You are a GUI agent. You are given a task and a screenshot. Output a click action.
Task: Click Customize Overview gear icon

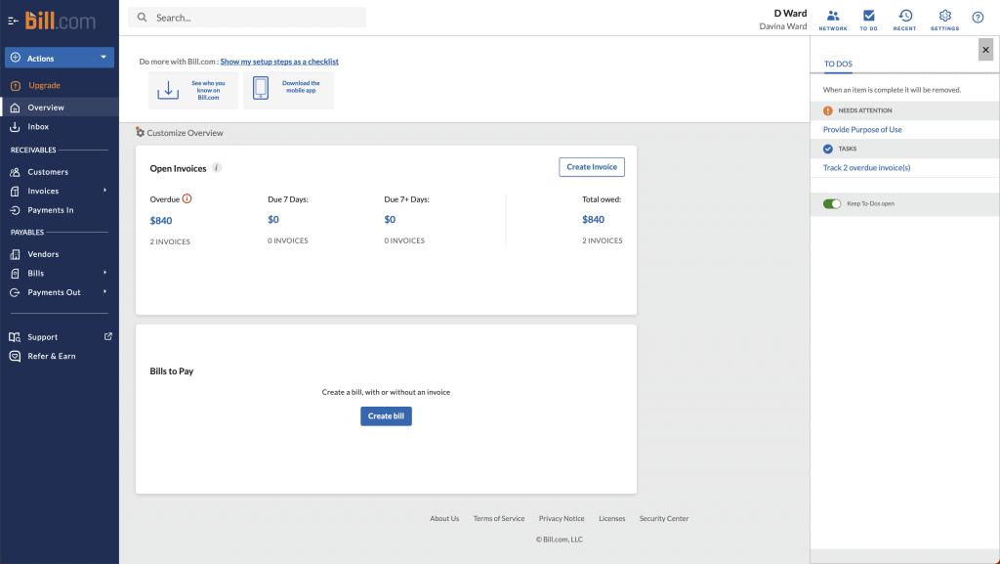coord(141,133)
